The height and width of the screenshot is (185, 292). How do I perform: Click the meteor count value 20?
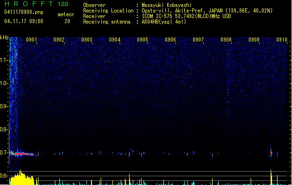pyautogui.click(x=67, y=21)
